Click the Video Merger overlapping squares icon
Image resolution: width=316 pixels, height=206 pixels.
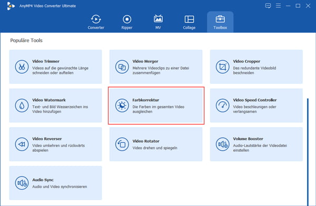click(122, 67)
